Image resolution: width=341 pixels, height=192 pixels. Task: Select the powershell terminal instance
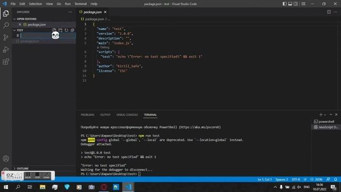pyautogui.click(x=326, y=122)
